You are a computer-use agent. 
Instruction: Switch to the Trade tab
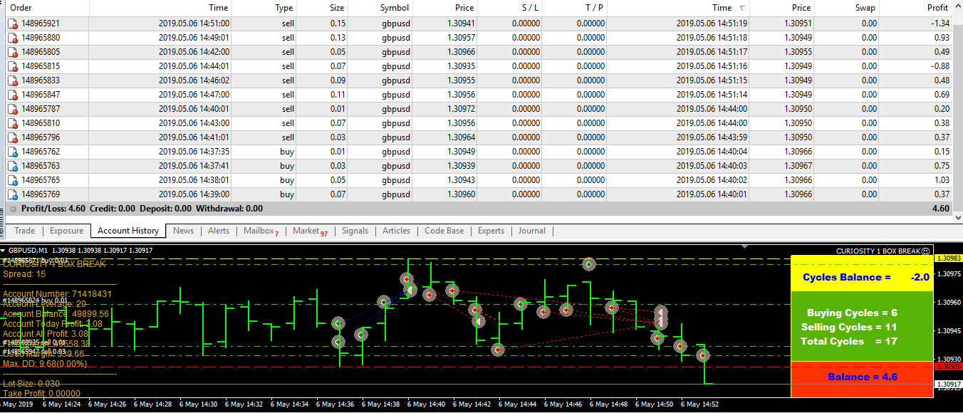24,231
